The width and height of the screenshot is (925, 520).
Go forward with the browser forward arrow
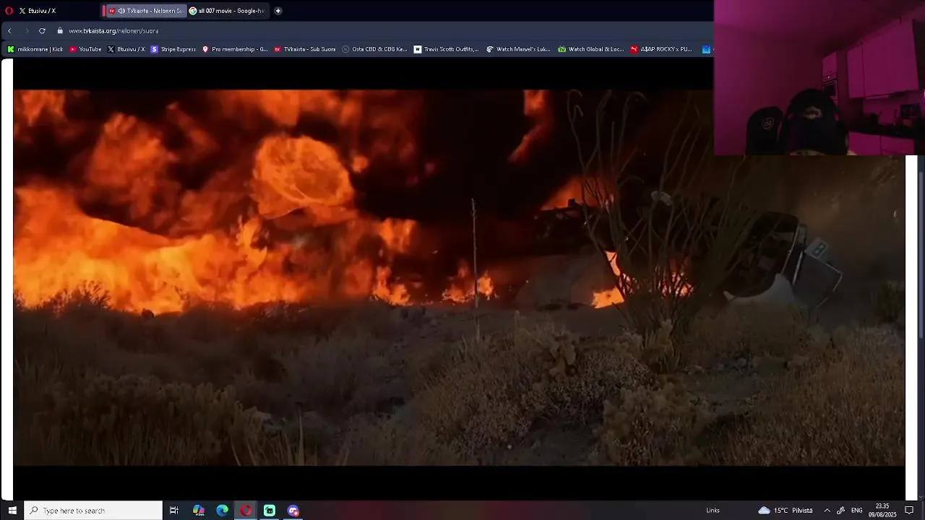(27, 31)
